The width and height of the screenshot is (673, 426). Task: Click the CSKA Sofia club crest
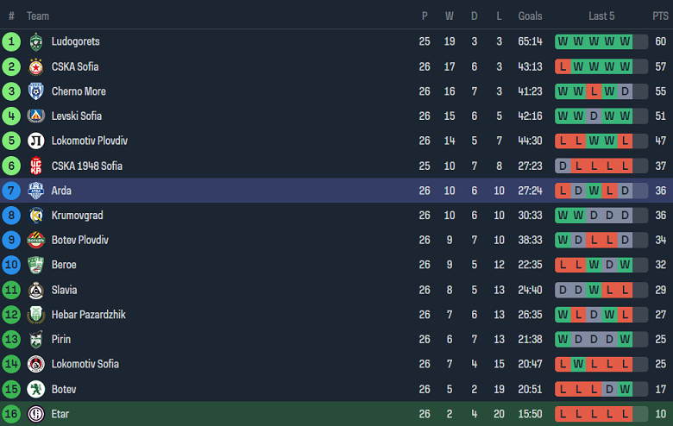[35, 66]
